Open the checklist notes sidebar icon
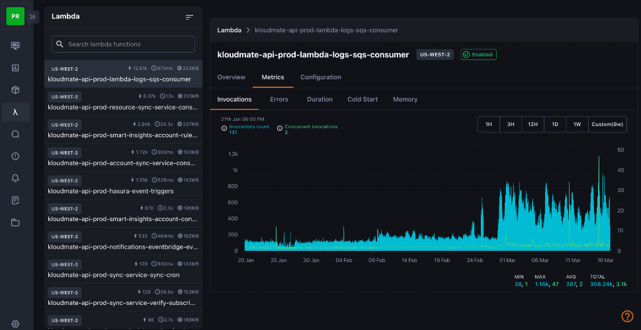The image size is (641, 330). coord(15,200)
